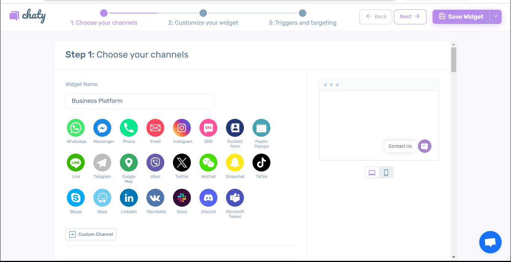Go to step 2 Customize your widget
The width and height of the screenshot is (511, 262).
pyautogui.click(x=203, y=23)
